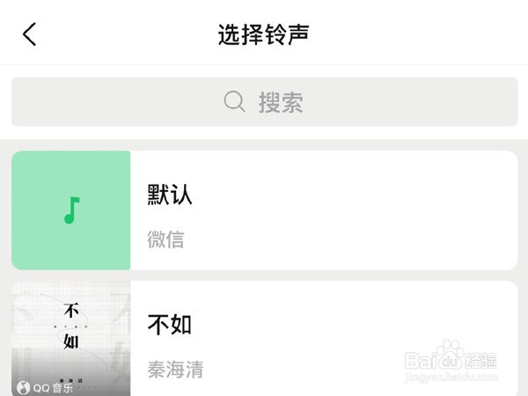Viewport: 528px width, 396px height.
Task: Tap the empty space right of 默认
Action: click(x=354, y=194)
